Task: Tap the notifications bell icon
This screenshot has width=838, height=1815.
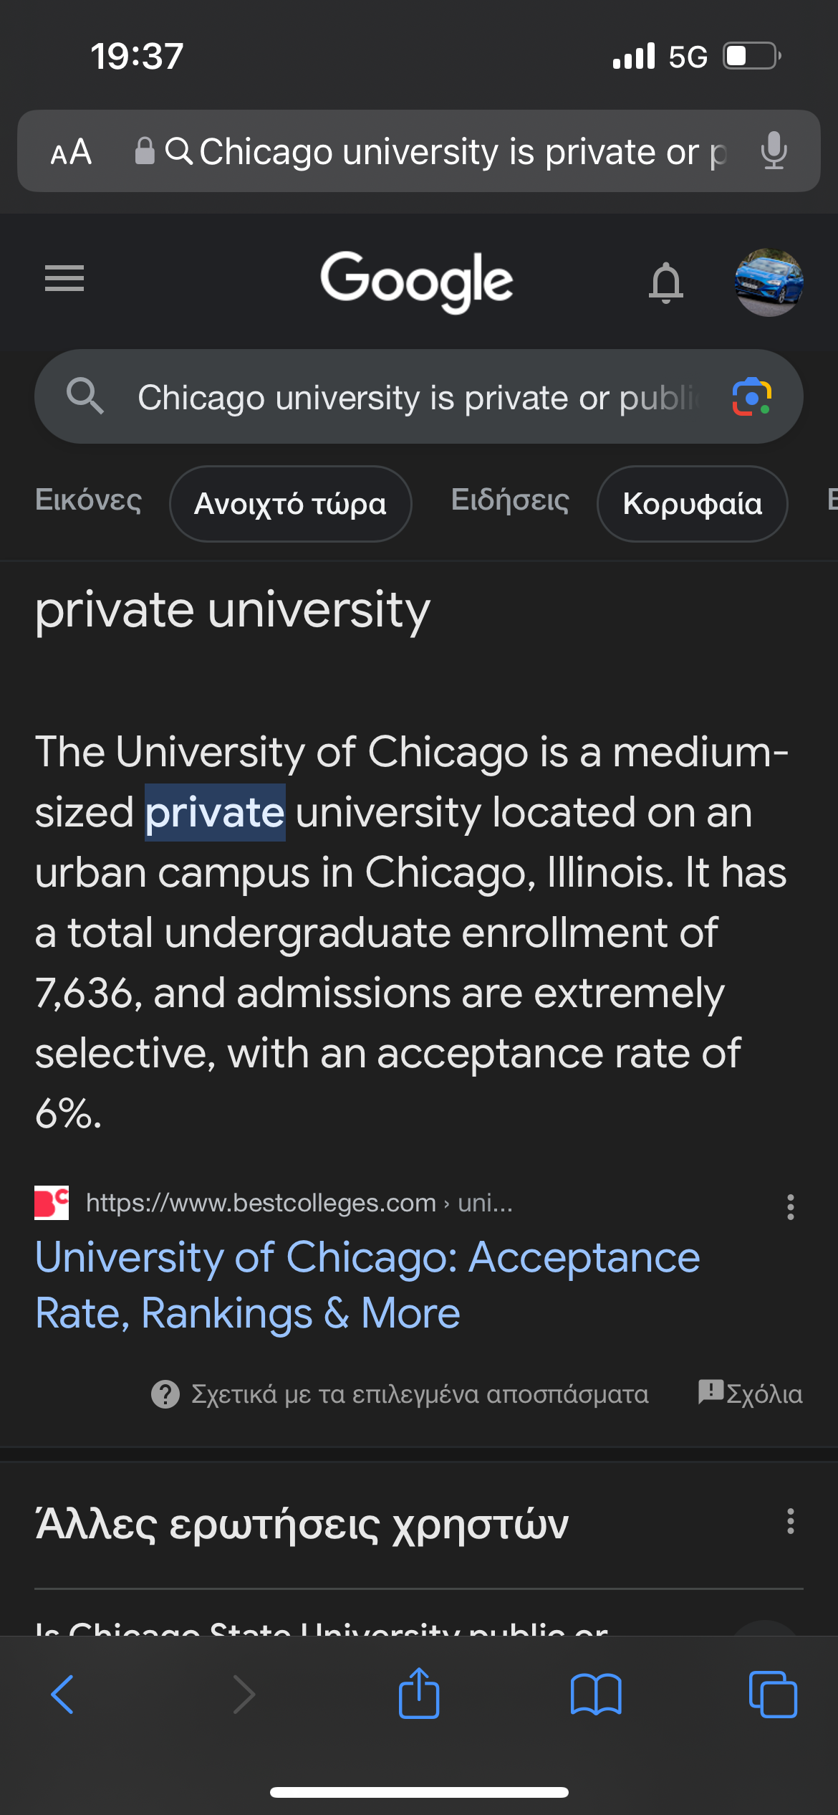Action: coord(665,282)
